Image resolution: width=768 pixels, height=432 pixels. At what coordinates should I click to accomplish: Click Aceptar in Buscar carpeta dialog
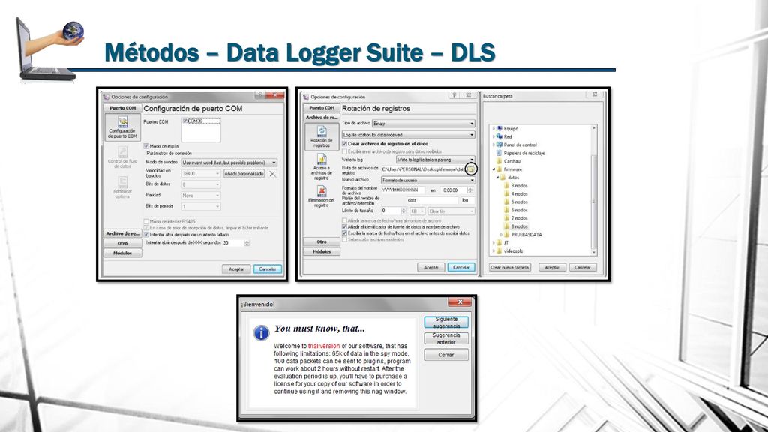pos(553,268)
